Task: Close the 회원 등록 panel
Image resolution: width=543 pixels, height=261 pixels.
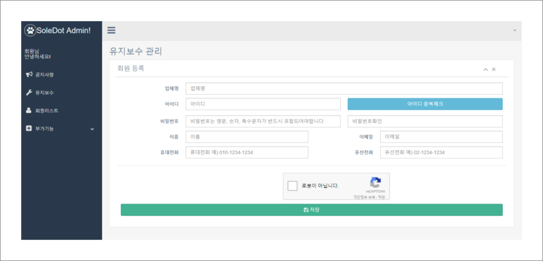Action: click(x=494, y=69)
